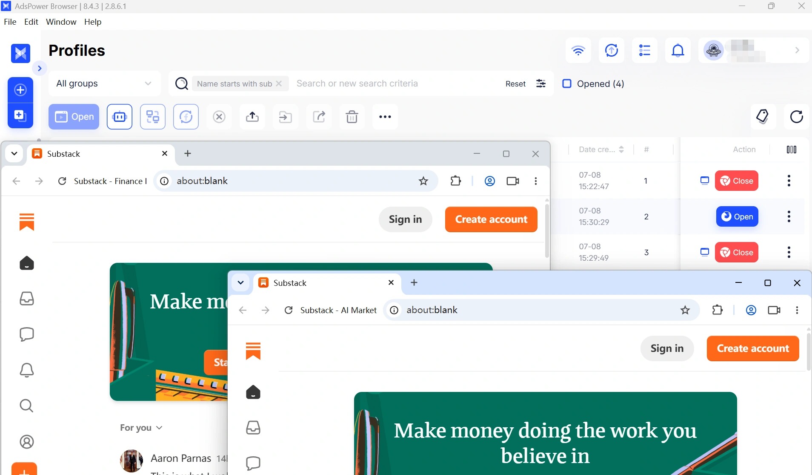Click the window icon beside profile 1's Close
This screenshot has height=475, width=812.
(705, 181)
